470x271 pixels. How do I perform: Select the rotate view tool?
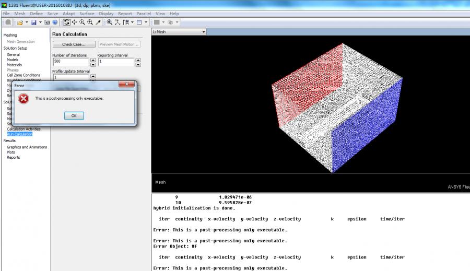[x=66, y=22]
